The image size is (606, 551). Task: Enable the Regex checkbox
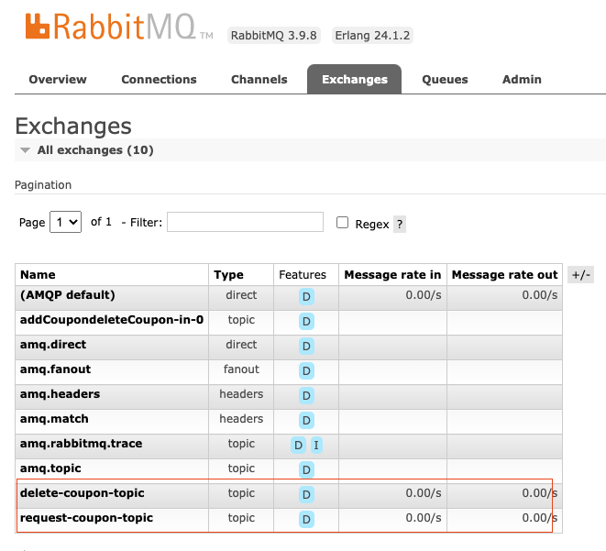[x=343, y=222]
